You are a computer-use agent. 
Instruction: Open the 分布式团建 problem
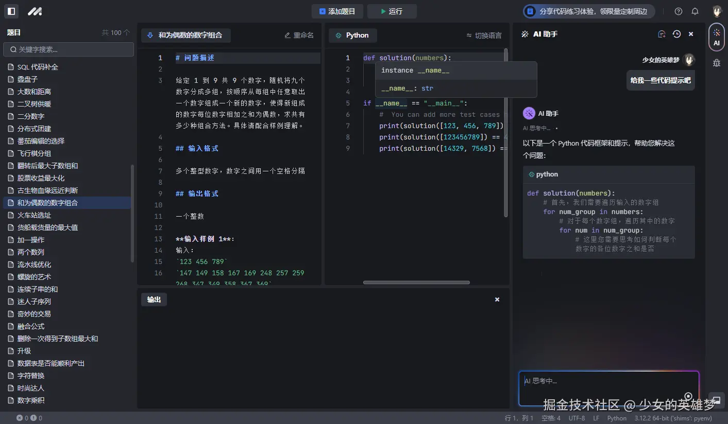click(x=67, y=129)
